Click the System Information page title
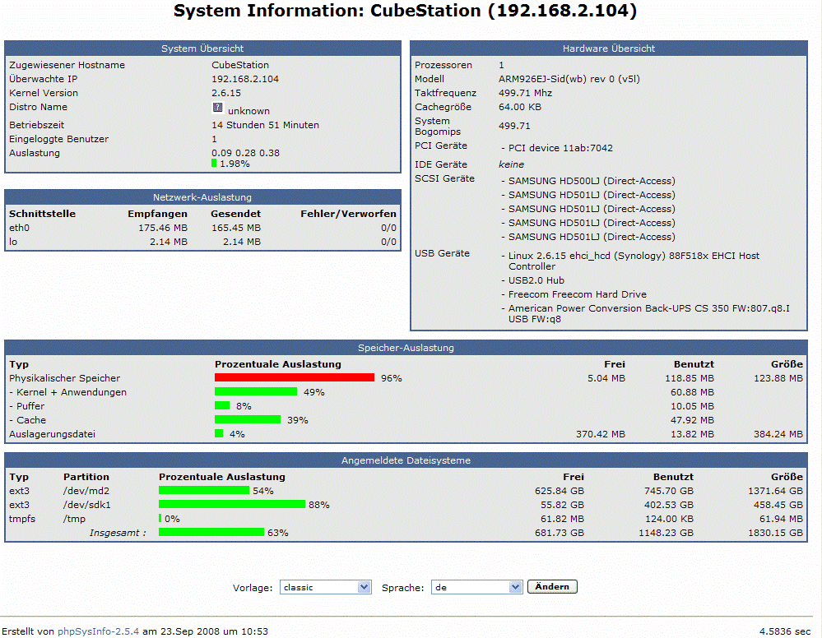Image resolution: width=822 pixels, height=638 pixels. coord(406,12)
